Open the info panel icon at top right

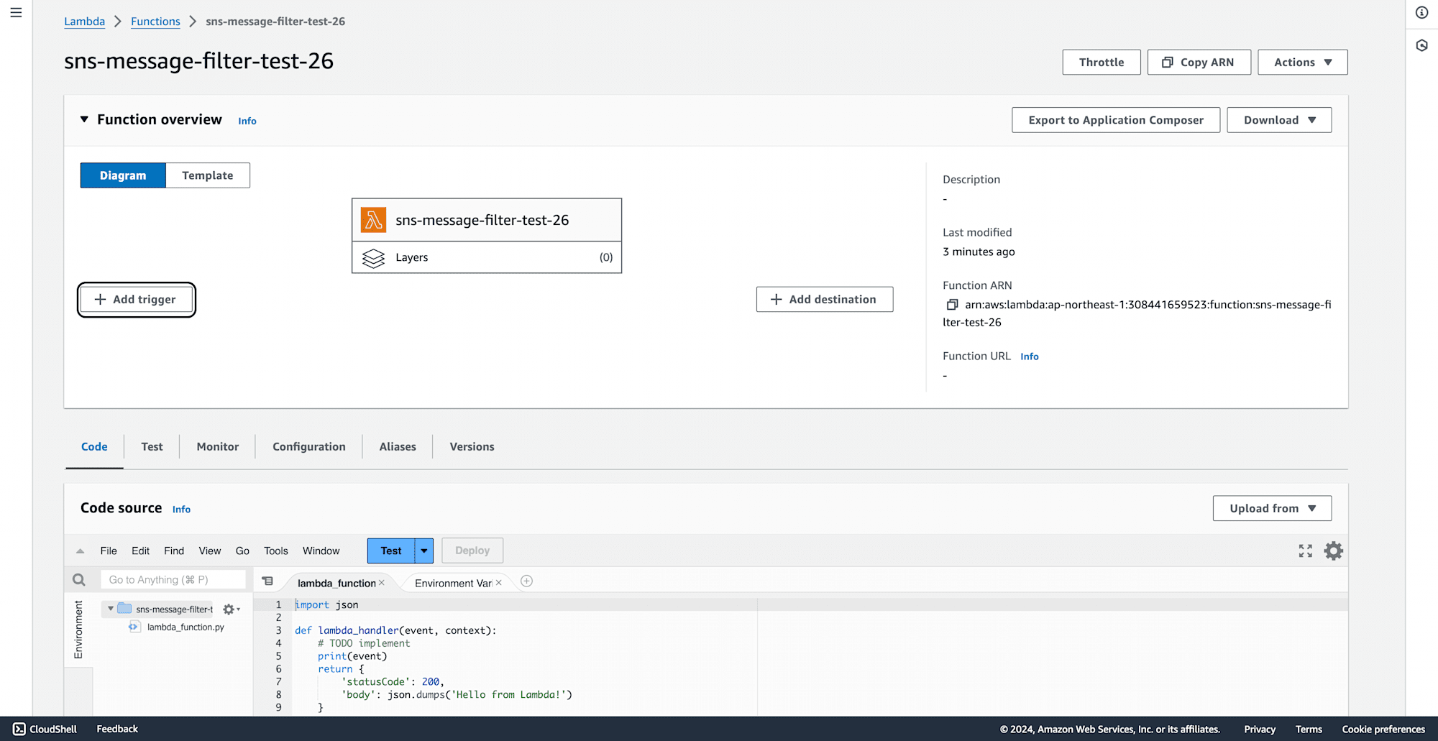coord(1421,12)
